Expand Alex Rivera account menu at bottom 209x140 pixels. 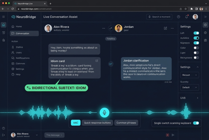37,135
